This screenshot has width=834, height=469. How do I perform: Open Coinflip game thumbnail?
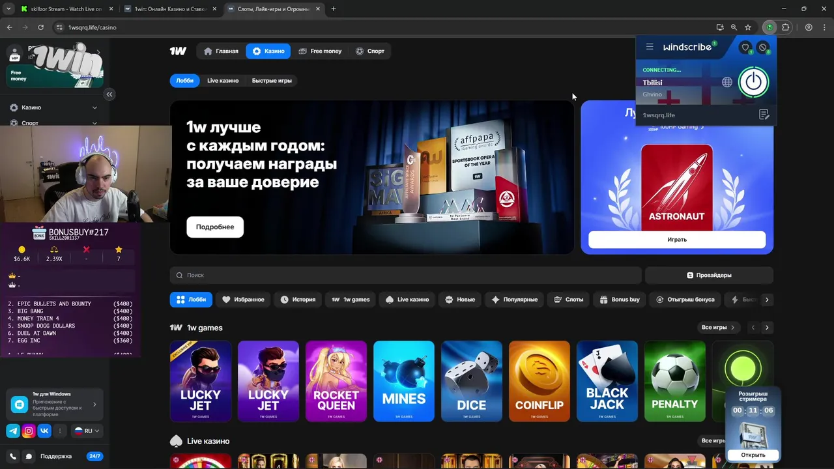pos(539,381)
